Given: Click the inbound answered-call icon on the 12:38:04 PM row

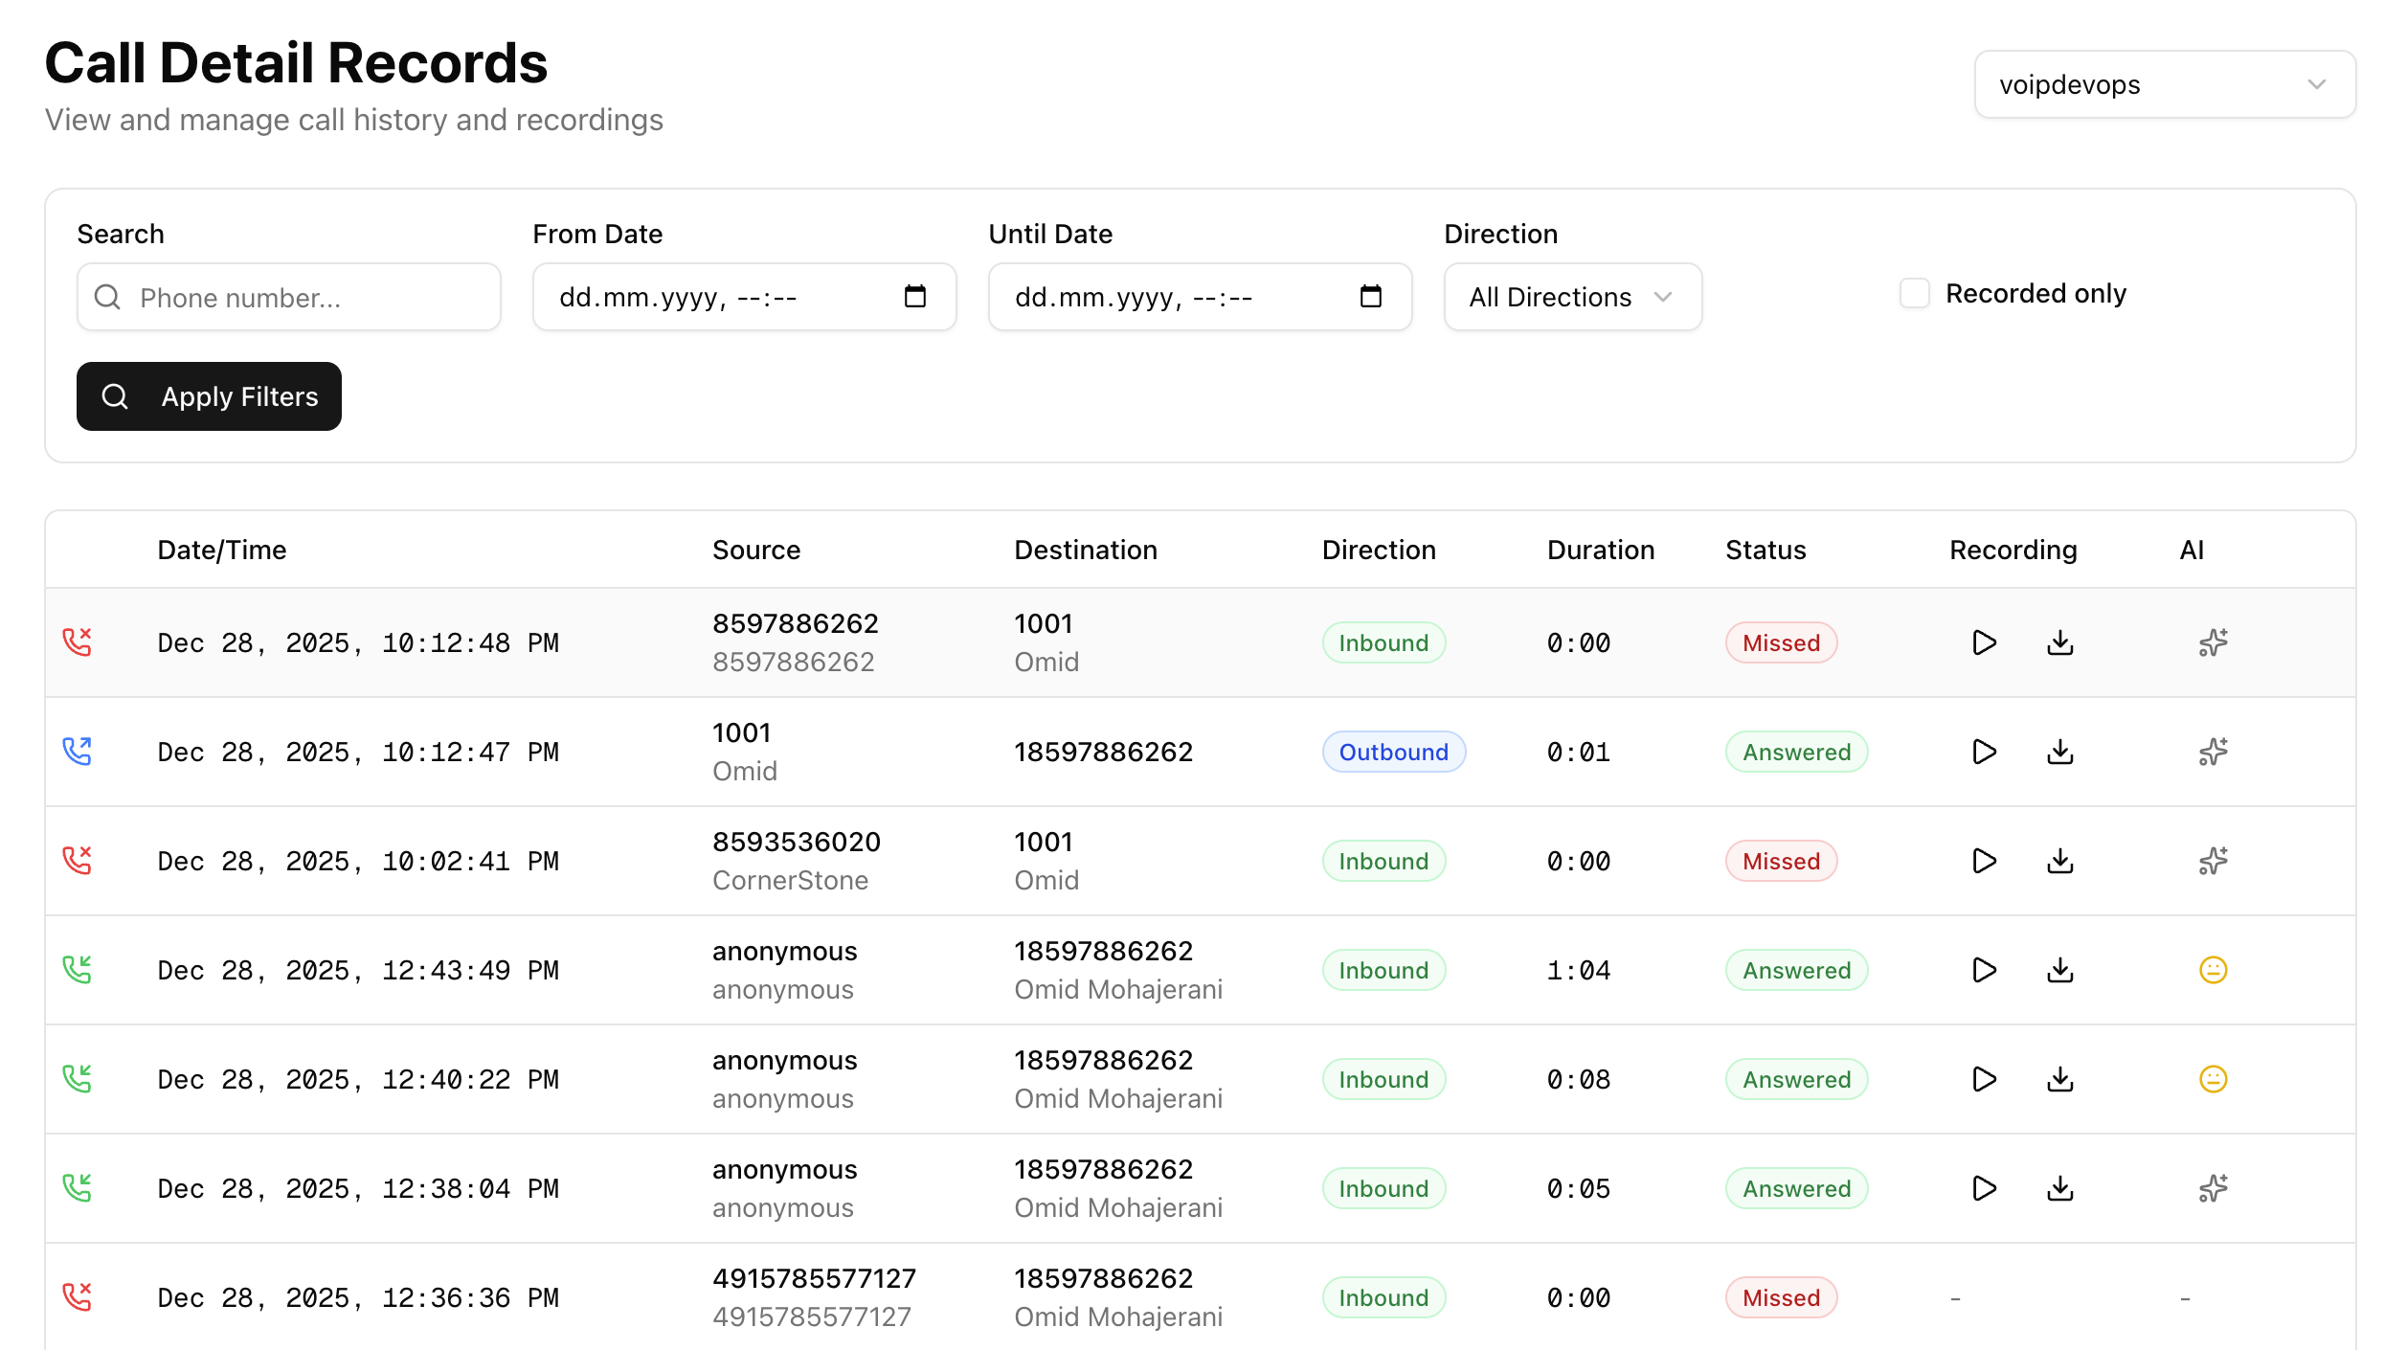Looking at the screenshot, I should 78,1187.
